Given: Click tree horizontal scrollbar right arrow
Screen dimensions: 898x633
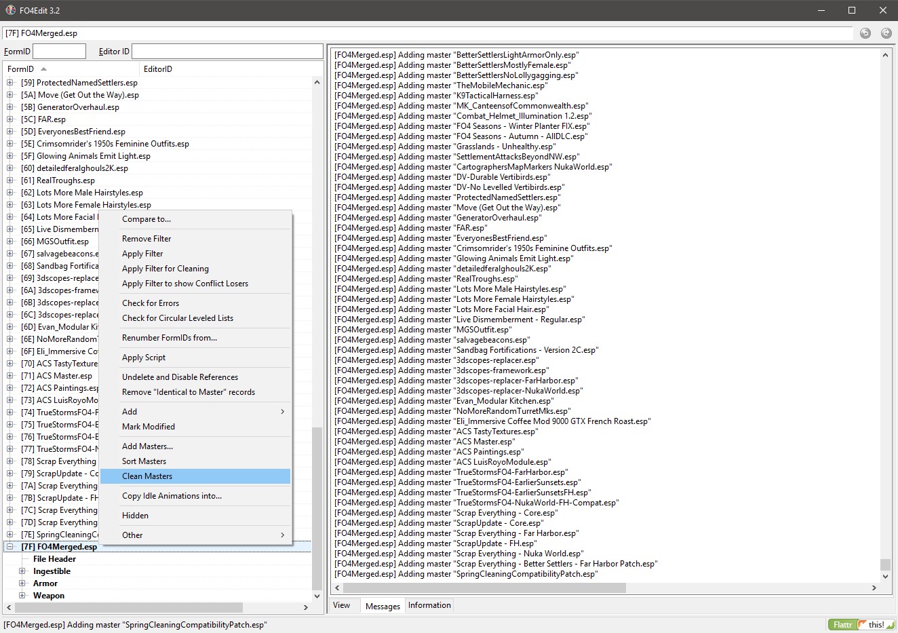Looking at the screenshot, I should pyautogui.click(x=306, y=607).
